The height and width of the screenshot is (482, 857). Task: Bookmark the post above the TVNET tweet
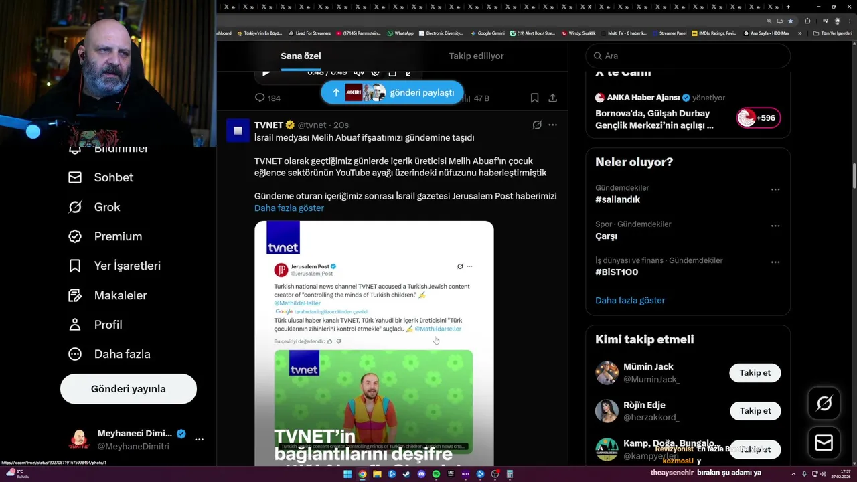click(534, 98)
